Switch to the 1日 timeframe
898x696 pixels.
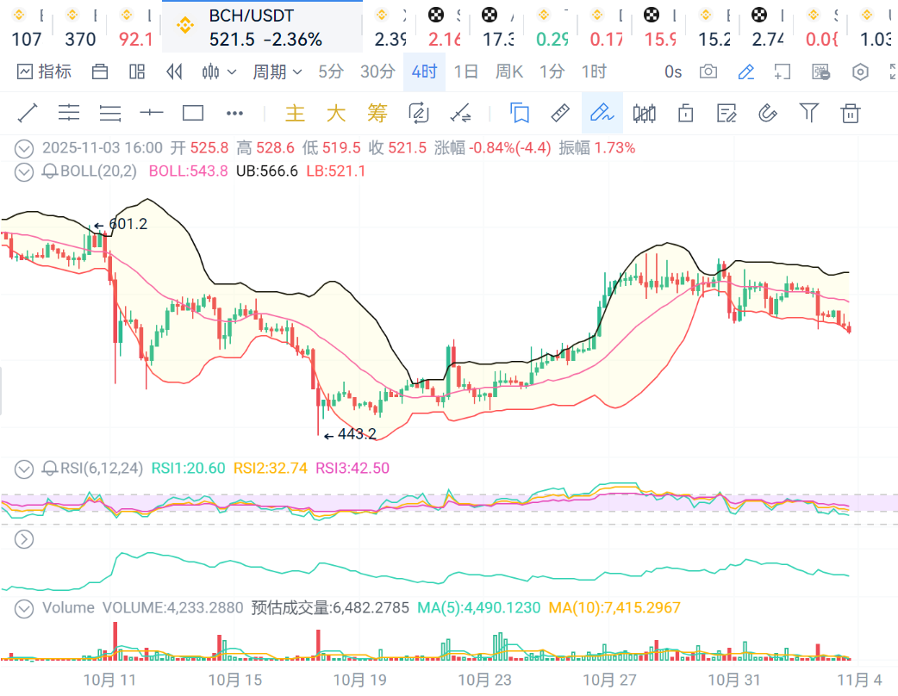[466, 71]
